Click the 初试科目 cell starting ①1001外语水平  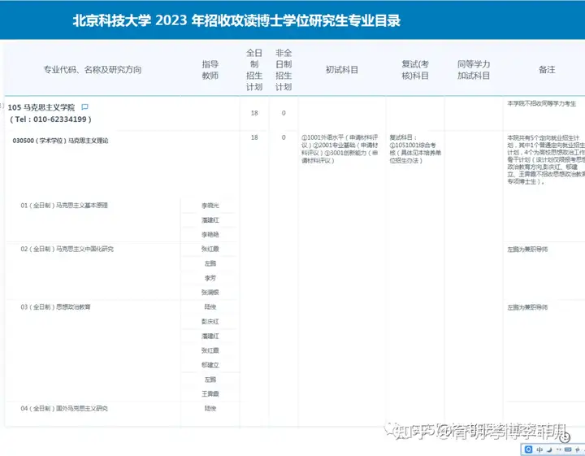tap(340, 149)
